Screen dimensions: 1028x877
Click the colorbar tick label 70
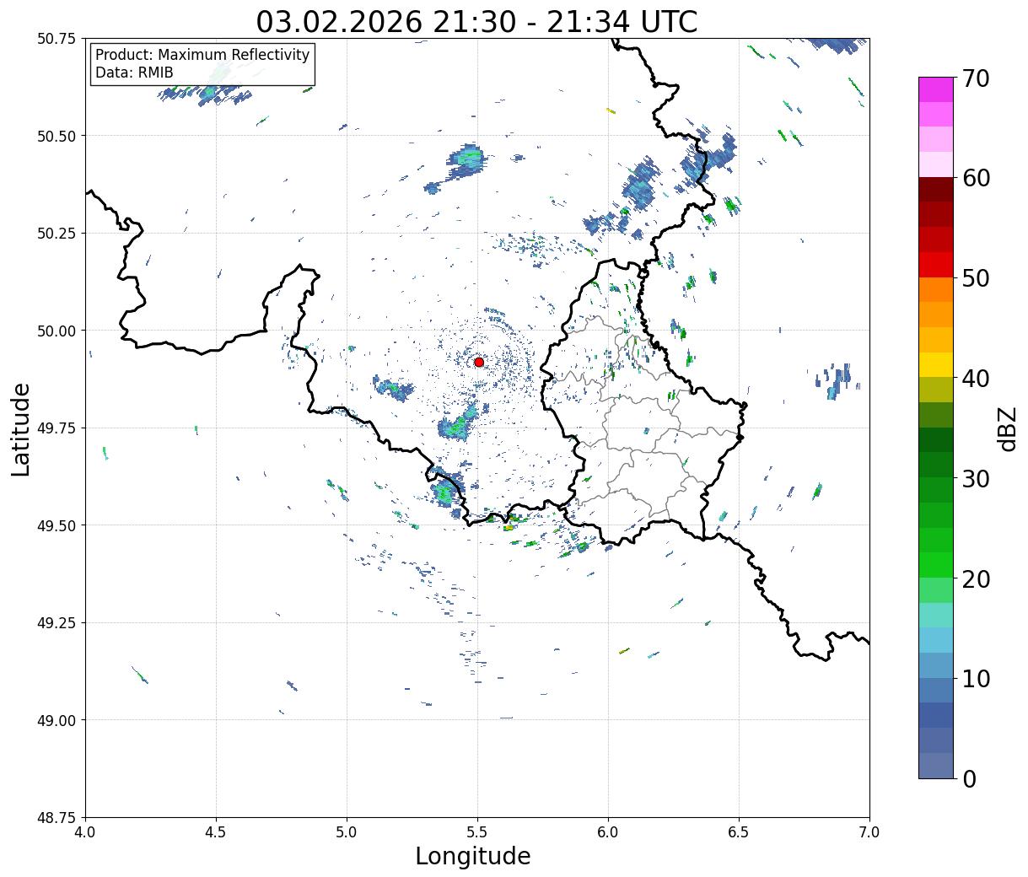coord(976,78)
